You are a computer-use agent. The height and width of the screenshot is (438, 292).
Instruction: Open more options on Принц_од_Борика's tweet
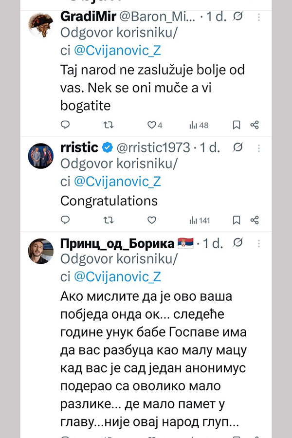[258, 243]
